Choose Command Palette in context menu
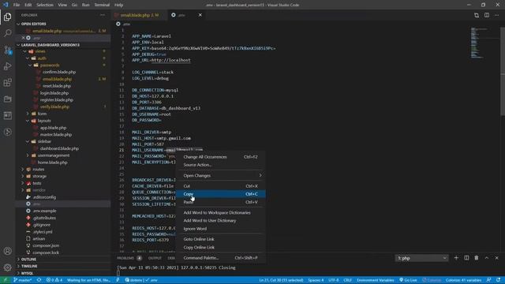The image size is (505, 284). [x=221, y=258]
